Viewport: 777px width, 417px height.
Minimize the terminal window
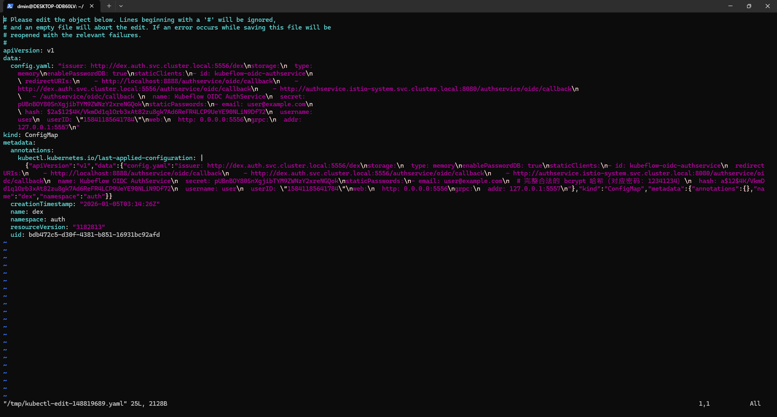(x=730, y=6)
